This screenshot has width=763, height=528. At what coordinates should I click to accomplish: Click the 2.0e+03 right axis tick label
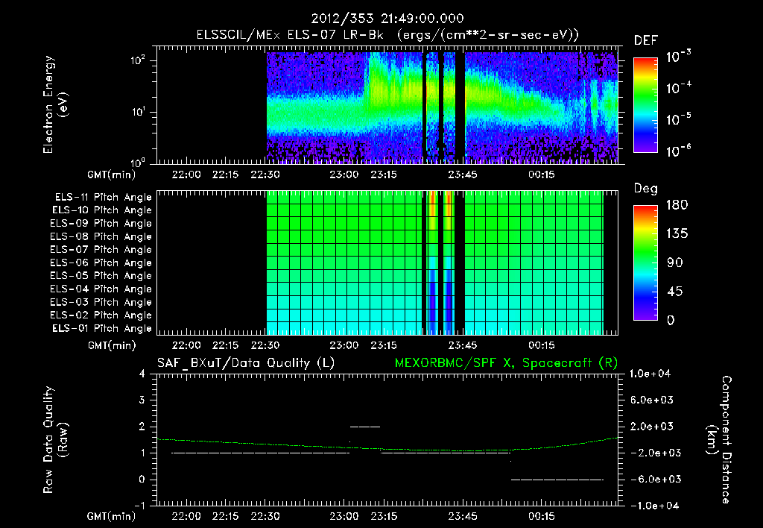(651, 426)
